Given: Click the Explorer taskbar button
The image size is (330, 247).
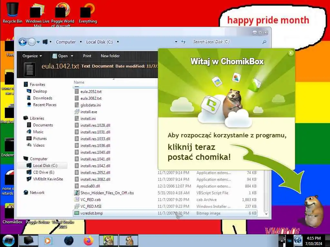Looking at the screenshot, I should point(29,241).
